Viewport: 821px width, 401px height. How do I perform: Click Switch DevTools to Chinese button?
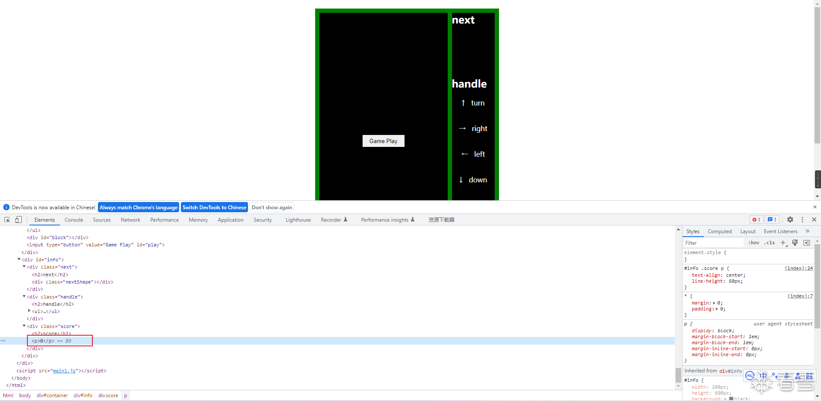(x=214, y=208)
